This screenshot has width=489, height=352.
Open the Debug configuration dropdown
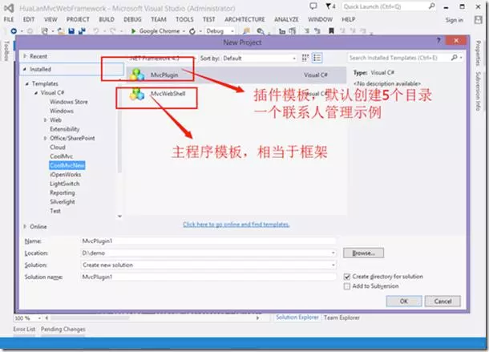coord(220,31)
